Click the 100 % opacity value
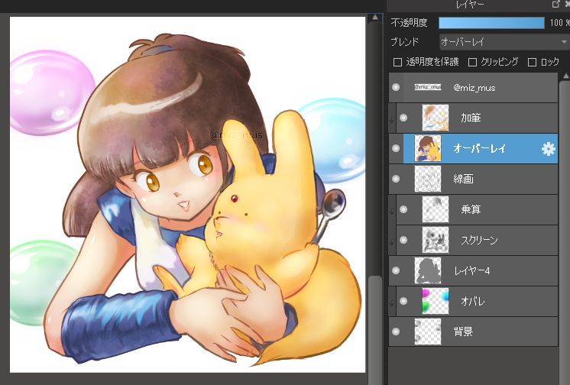Image resolution: width=570 pixels, height=385 pixels. [559, 23]
